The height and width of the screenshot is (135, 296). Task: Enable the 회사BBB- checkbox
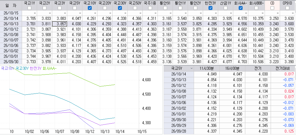[256, 8]
